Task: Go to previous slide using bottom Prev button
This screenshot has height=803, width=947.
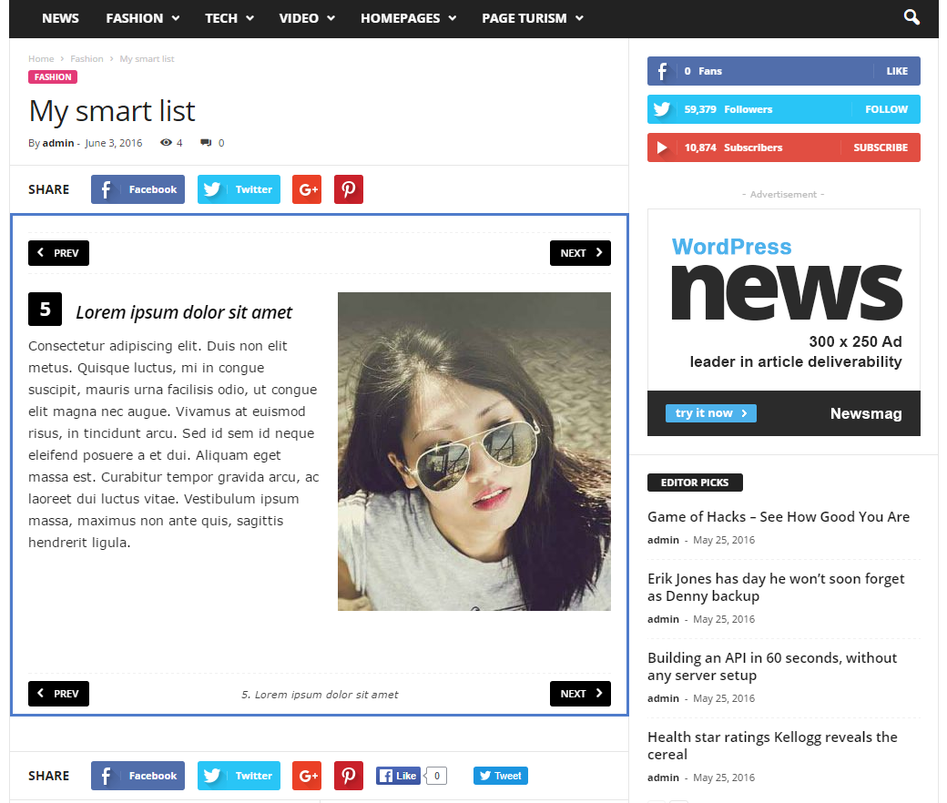Action: 58,694
